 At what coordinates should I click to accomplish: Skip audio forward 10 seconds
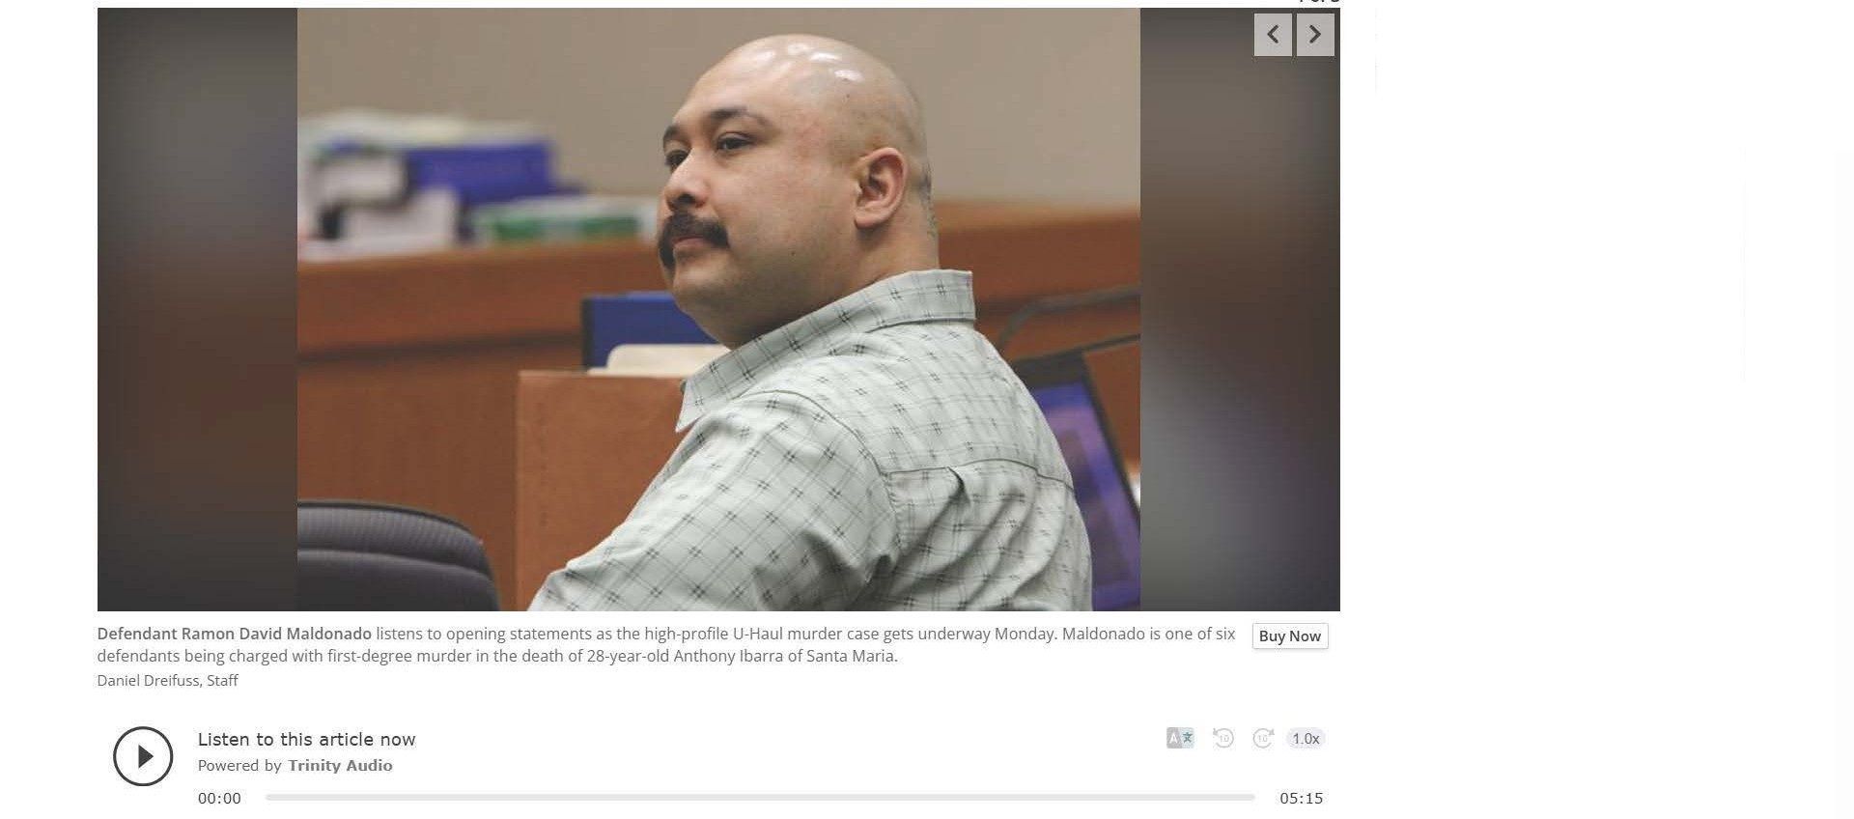(1263, 739)
